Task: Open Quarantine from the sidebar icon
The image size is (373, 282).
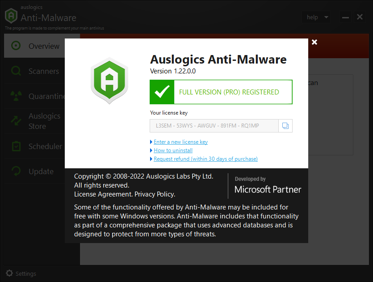Action: [x=16, y=96]
